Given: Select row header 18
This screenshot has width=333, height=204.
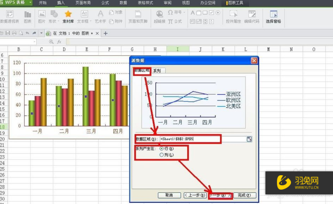Looking at the screenshot, I should point(4,127).
